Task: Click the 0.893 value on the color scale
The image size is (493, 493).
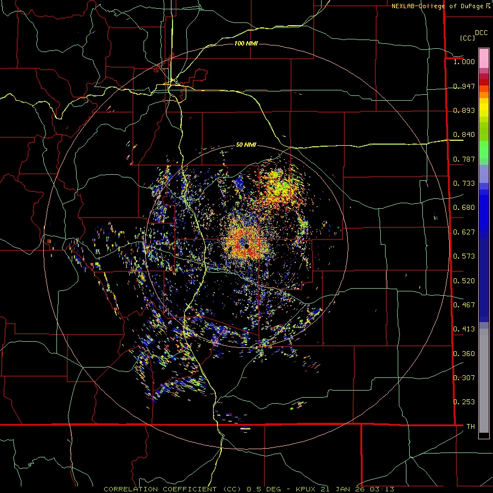Action: coord(464,110)
